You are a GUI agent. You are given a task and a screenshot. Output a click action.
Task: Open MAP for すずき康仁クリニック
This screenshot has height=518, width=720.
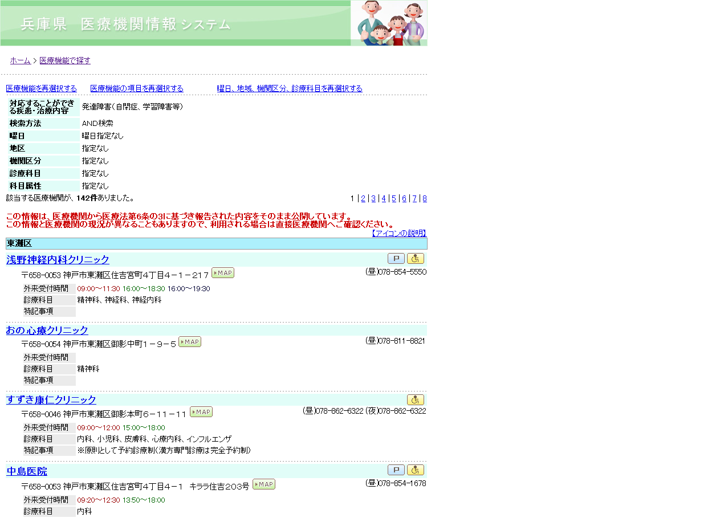201,412
